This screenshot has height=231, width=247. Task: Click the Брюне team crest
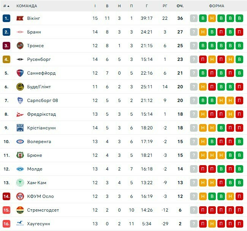tap(20, 155)
